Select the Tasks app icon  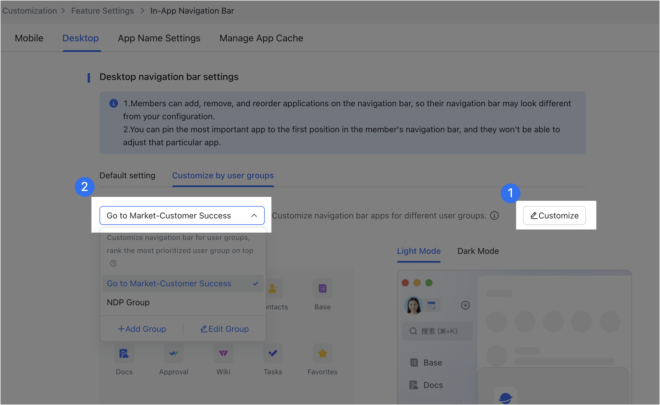click(273, 353)
